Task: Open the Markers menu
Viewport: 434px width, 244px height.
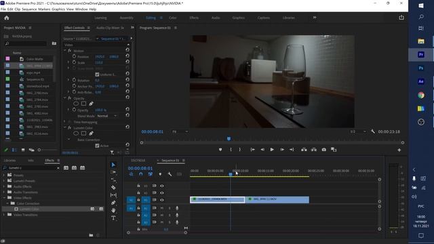Action: (x=44, y=9)
